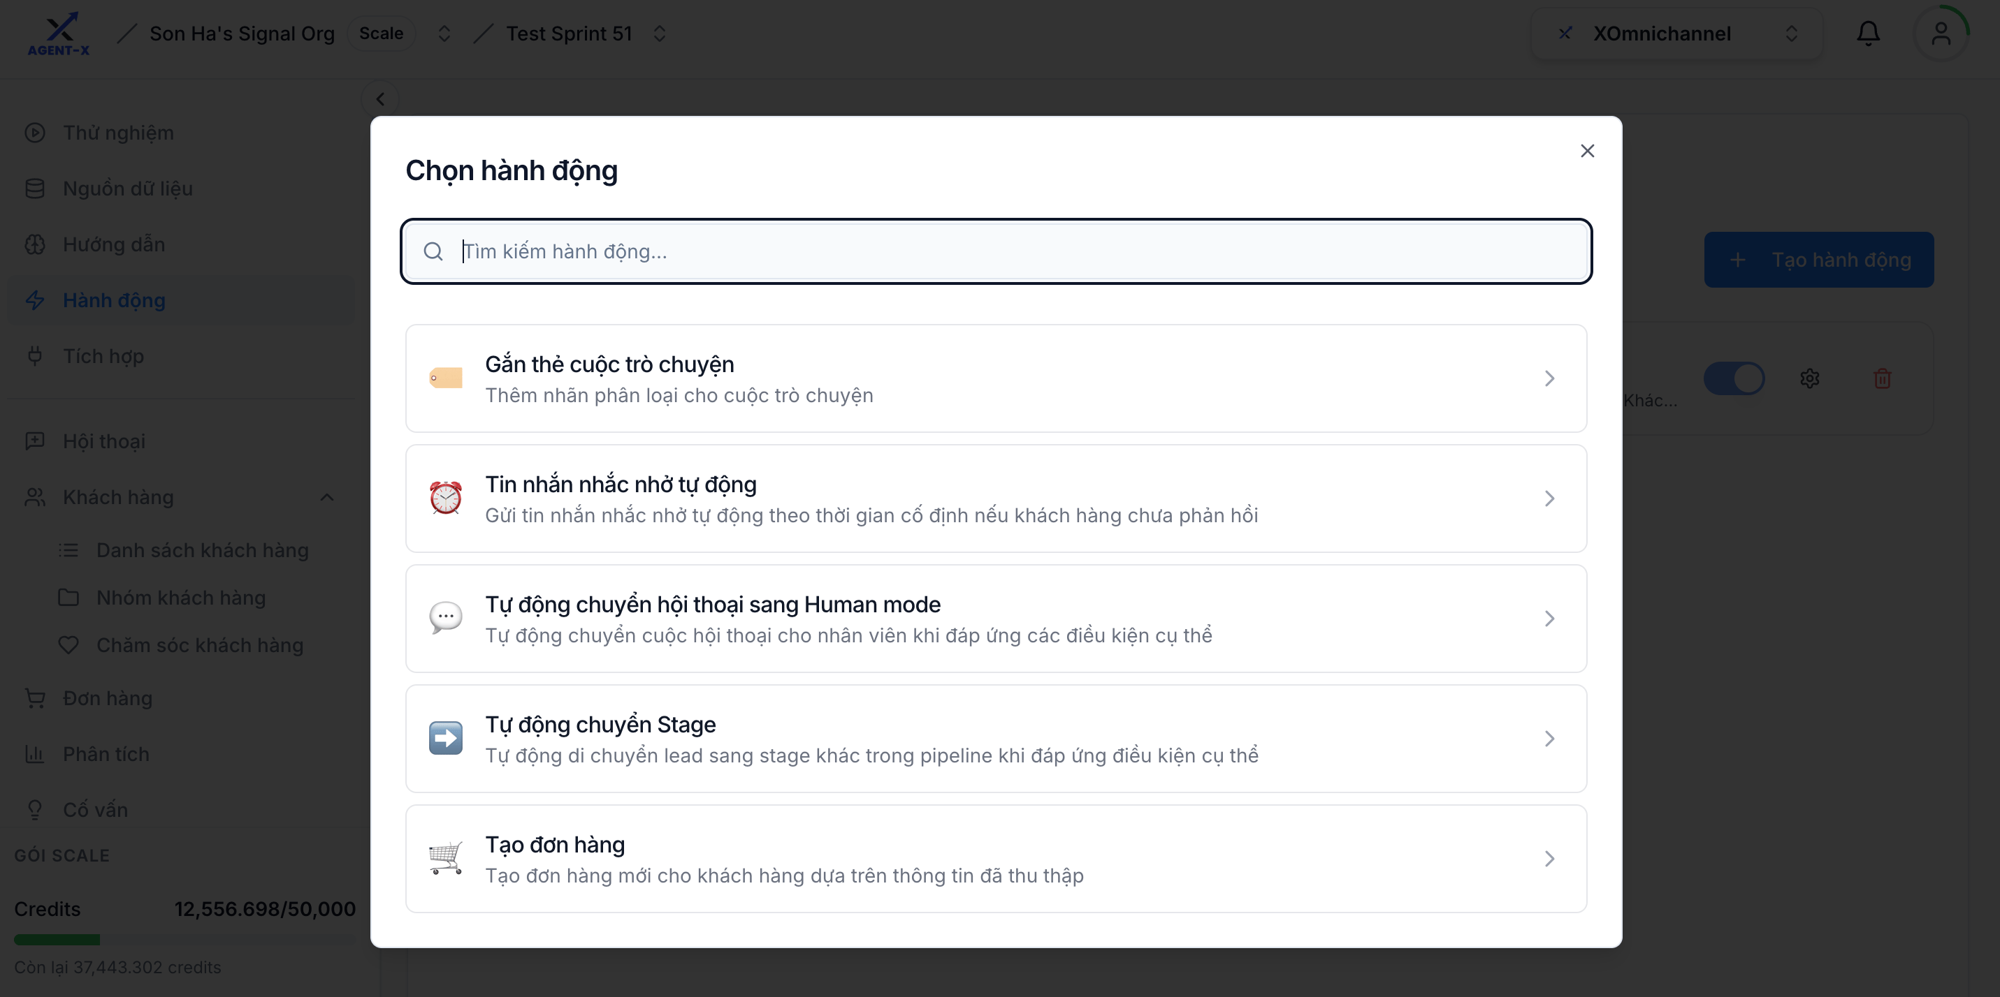Viewport: 2000px width, 997px height.
Task: Focus the Tìm kiếm hành động search field
Action: click(x=996, y=251)
